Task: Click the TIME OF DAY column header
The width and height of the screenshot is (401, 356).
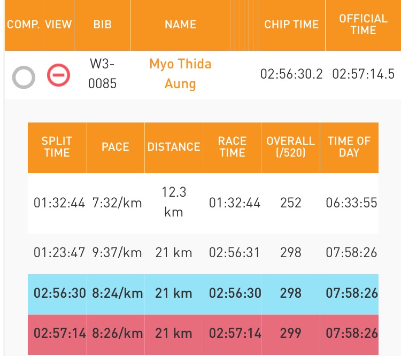Action: click(x=349, y=147)
